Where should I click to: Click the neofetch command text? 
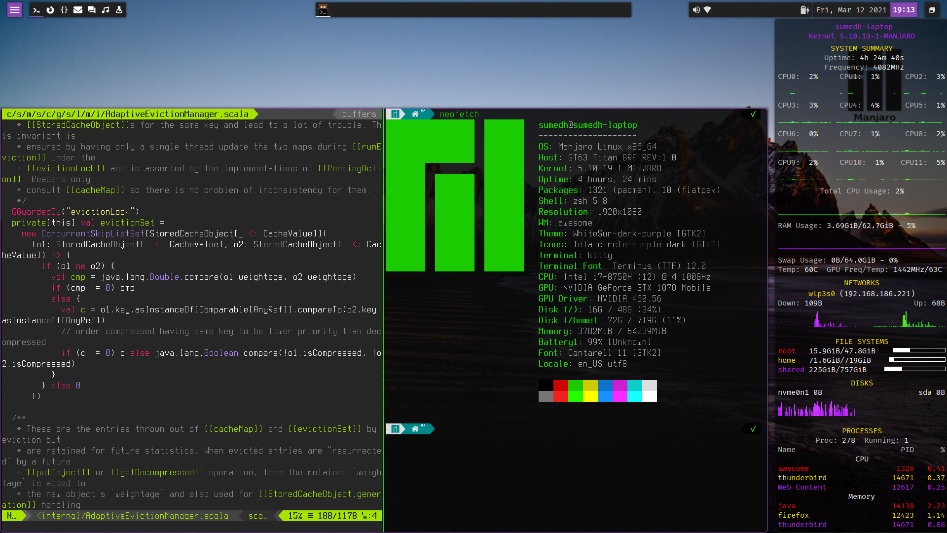[x=459, y=114]
